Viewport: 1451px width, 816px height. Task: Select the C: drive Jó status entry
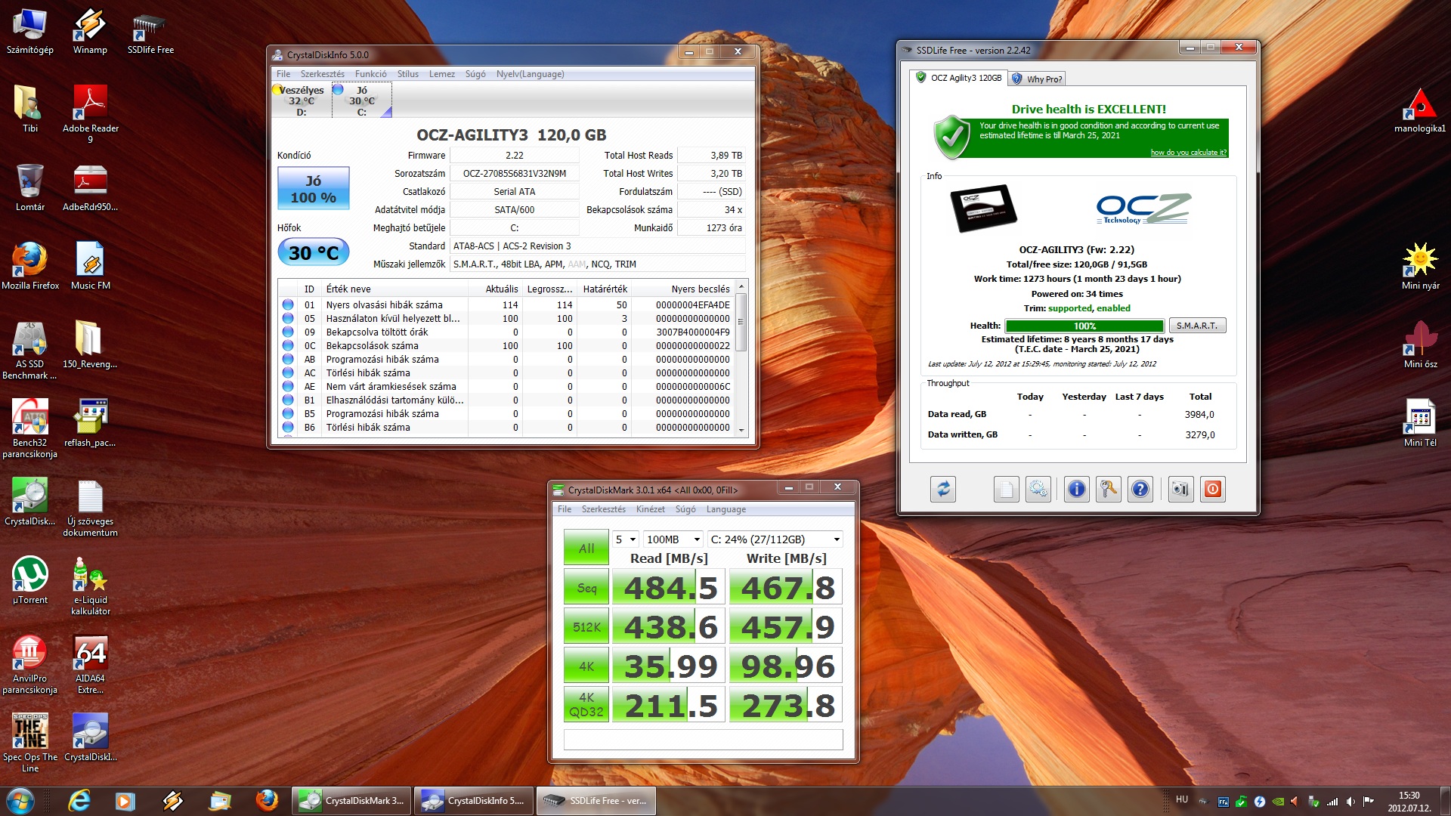click(x=361, y=100)
